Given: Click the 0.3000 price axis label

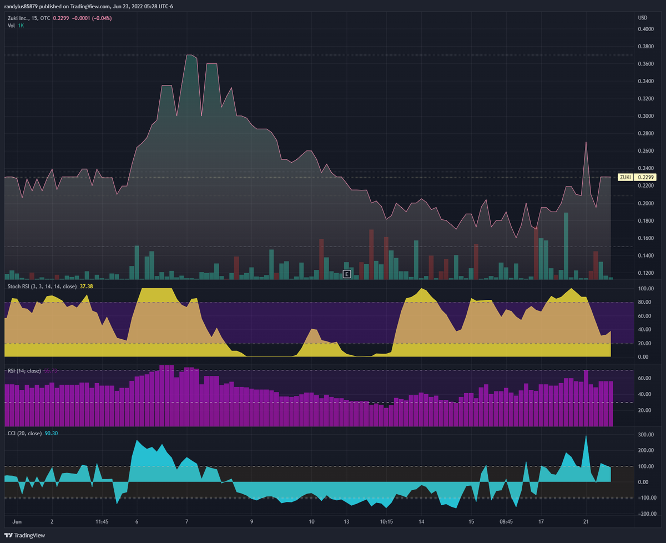Looking at the screenshot, I should click(645, 116).
